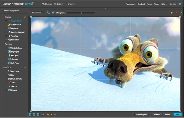Click the Reset All button

tap(157, 115)
